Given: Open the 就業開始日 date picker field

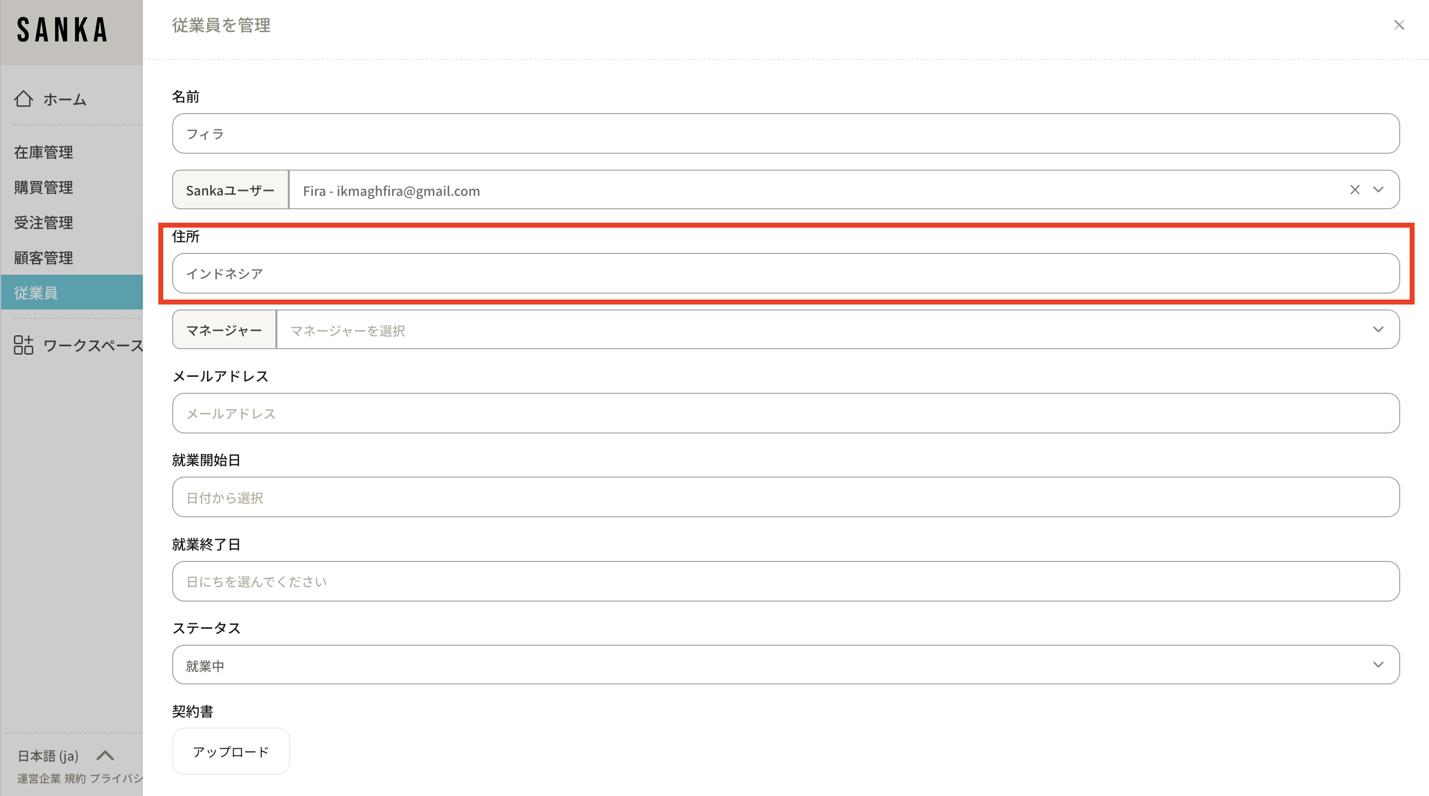Looking at the screenshot, I should point(785,497).
